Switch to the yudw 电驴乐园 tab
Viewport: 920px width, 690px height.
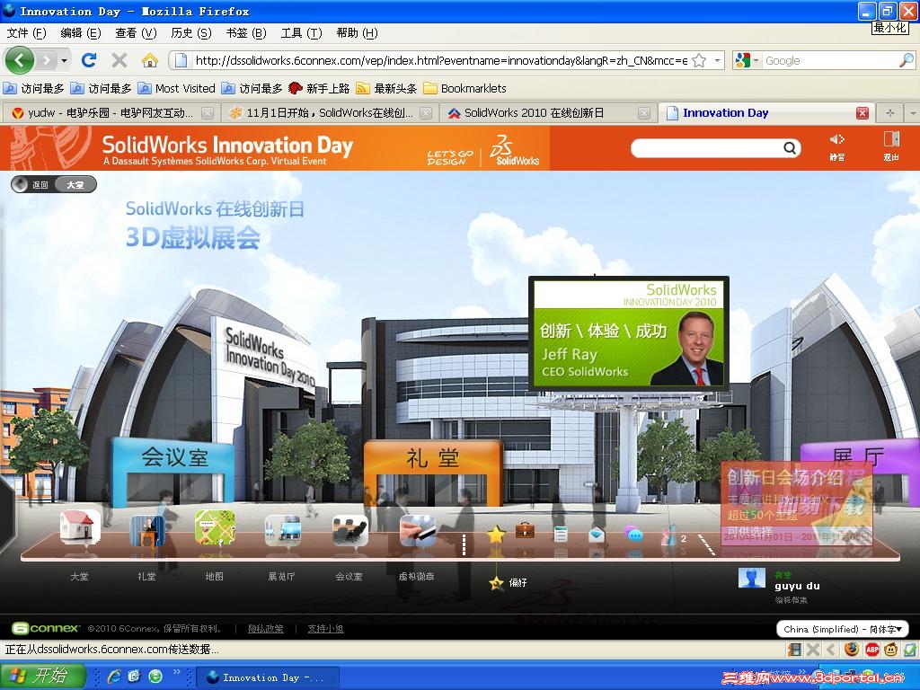pyautogui.click(x=111, y=112)
